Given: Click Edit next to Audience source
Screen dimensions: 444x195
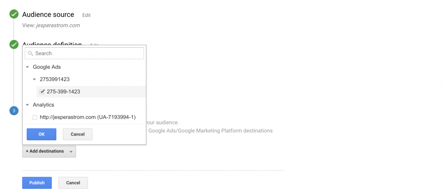Looking at the screenshot, I should pyautogui.click(x=86, y=15).
